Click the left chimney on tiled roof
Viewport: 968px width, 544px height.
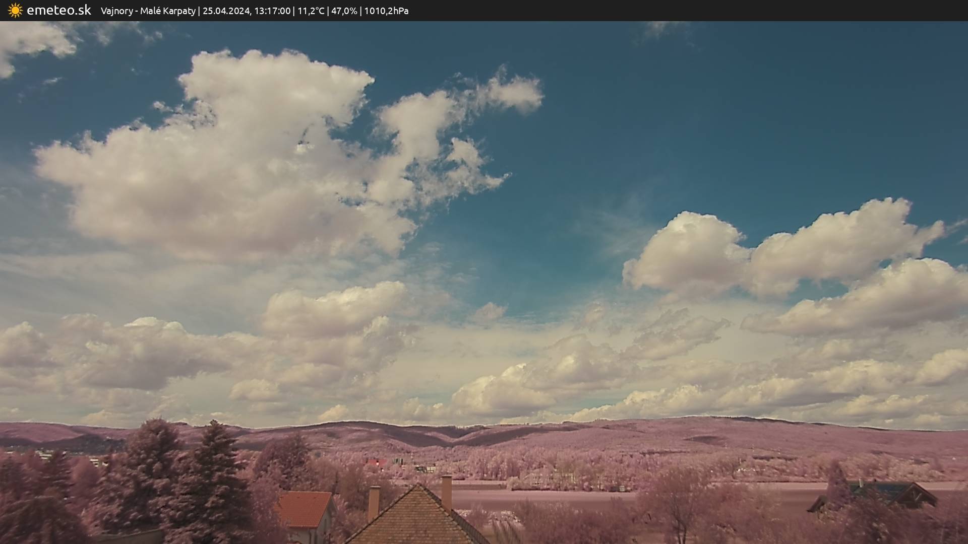[x=374, y=502]
